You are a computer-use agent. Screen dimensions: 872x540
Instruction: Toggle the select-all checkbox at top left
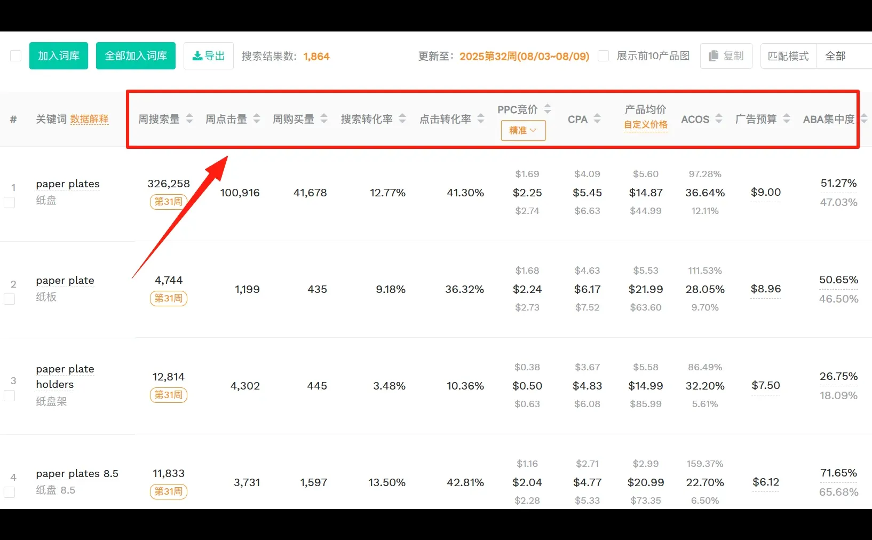point(16,56)
